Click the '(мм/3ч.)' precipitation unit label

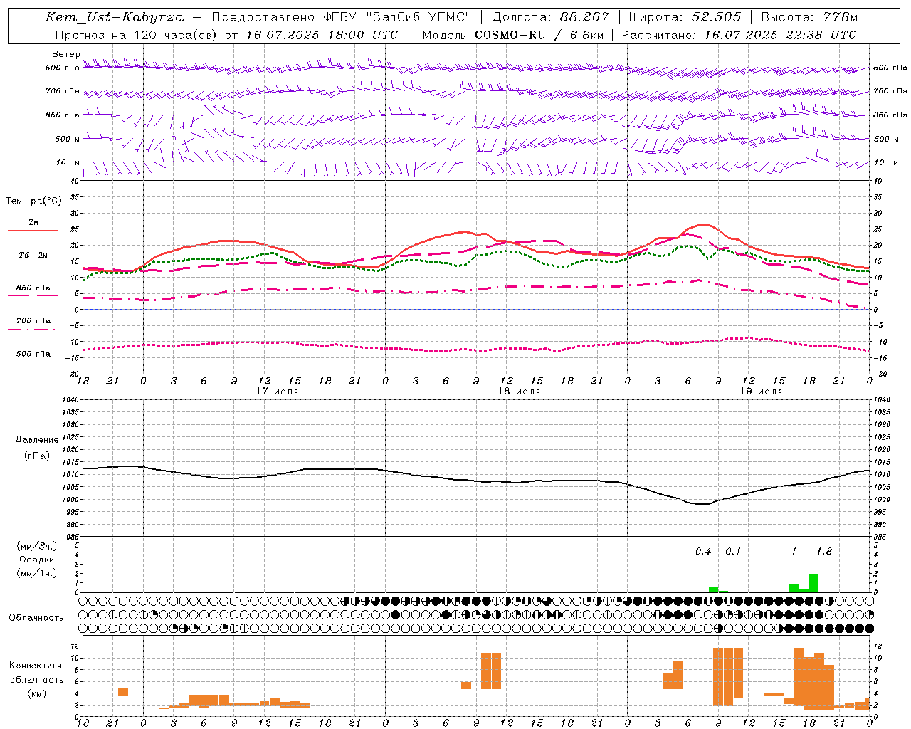37,546
